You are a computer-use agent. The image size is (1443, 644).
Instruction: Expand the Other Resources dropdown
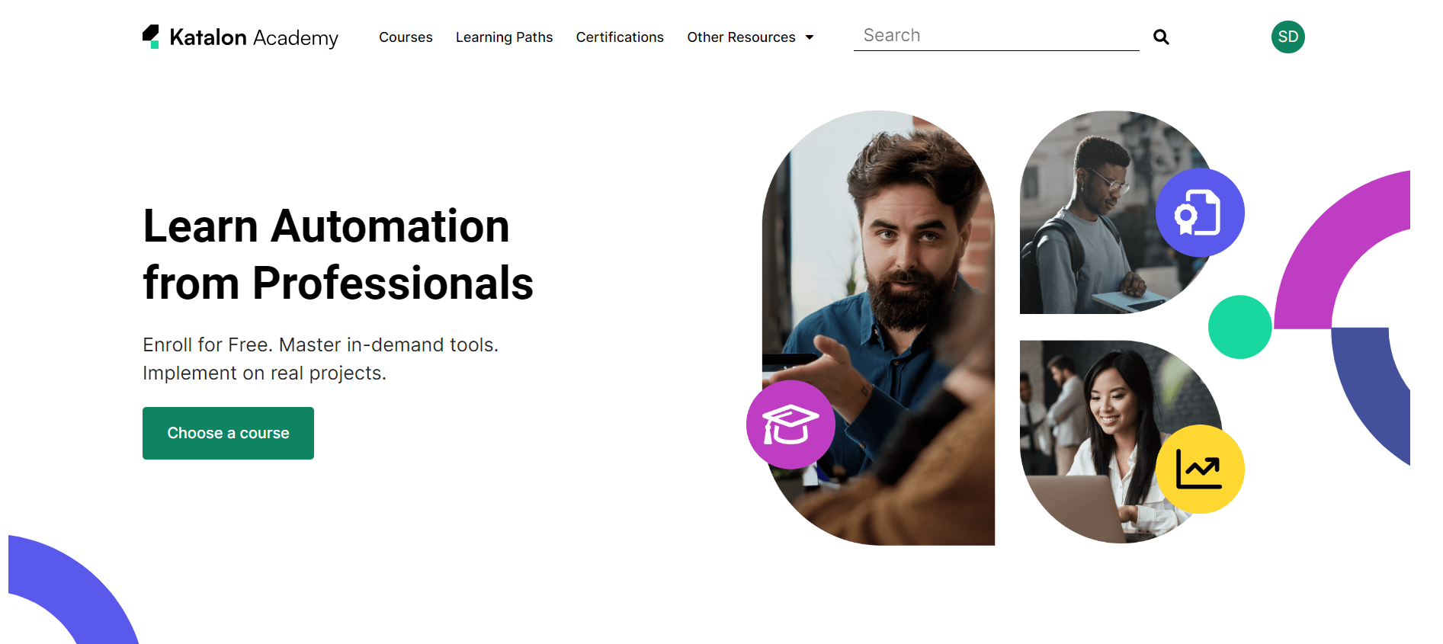pos(742,37)
